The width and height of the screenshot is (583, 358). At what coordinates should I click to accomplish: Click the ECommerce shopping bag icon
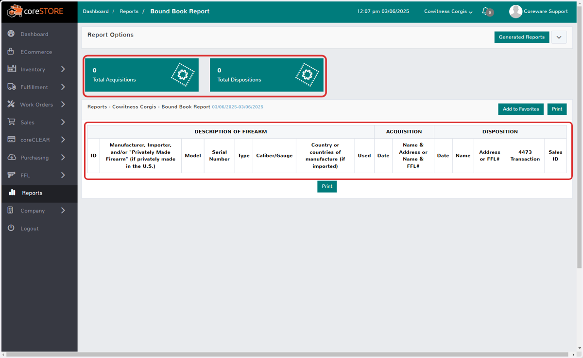tap(11, 52)
